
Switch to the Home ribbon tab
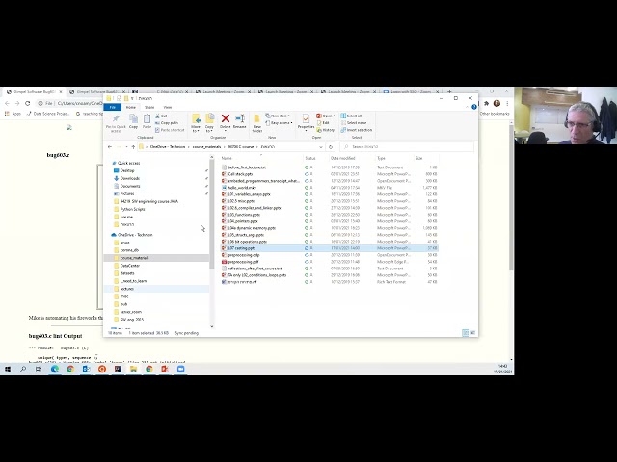coord(131,107)
